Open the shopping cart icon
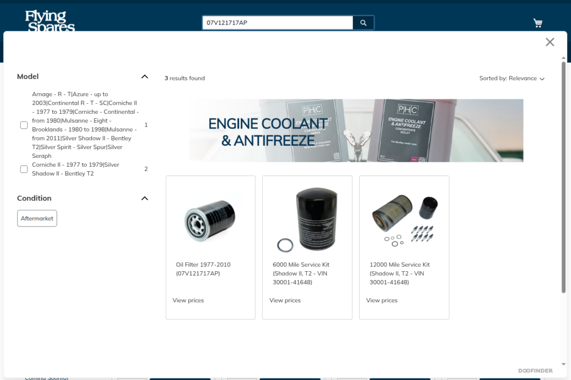The width and height of the screenshot is (571, 380). (538, 23)
